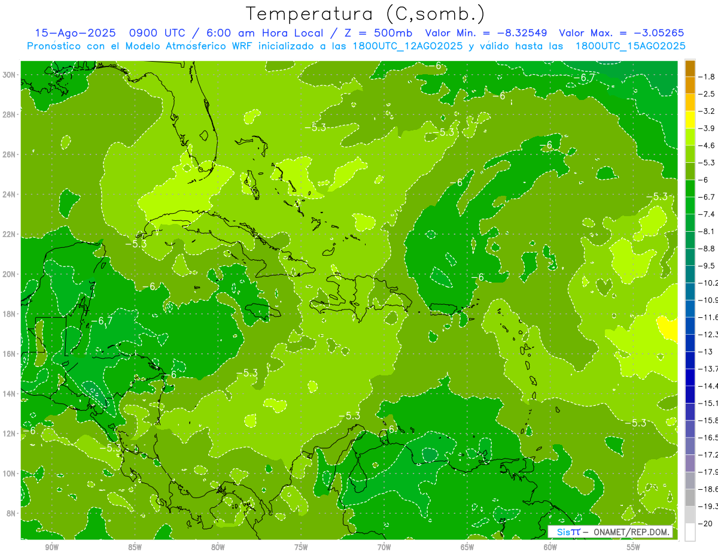This screenshot has width=718, height=555.
Task: Click "1800UTC_15AGO2025" valid-until time
Action: point(630,46)
